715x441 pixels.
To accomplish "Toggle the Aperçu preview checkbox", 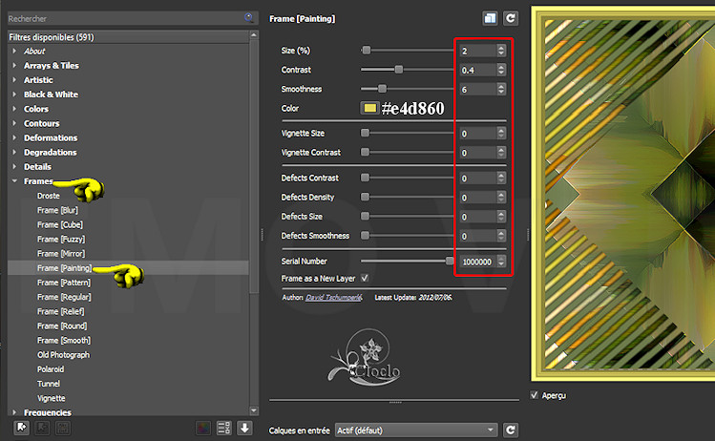I will [x=535, y=393].
